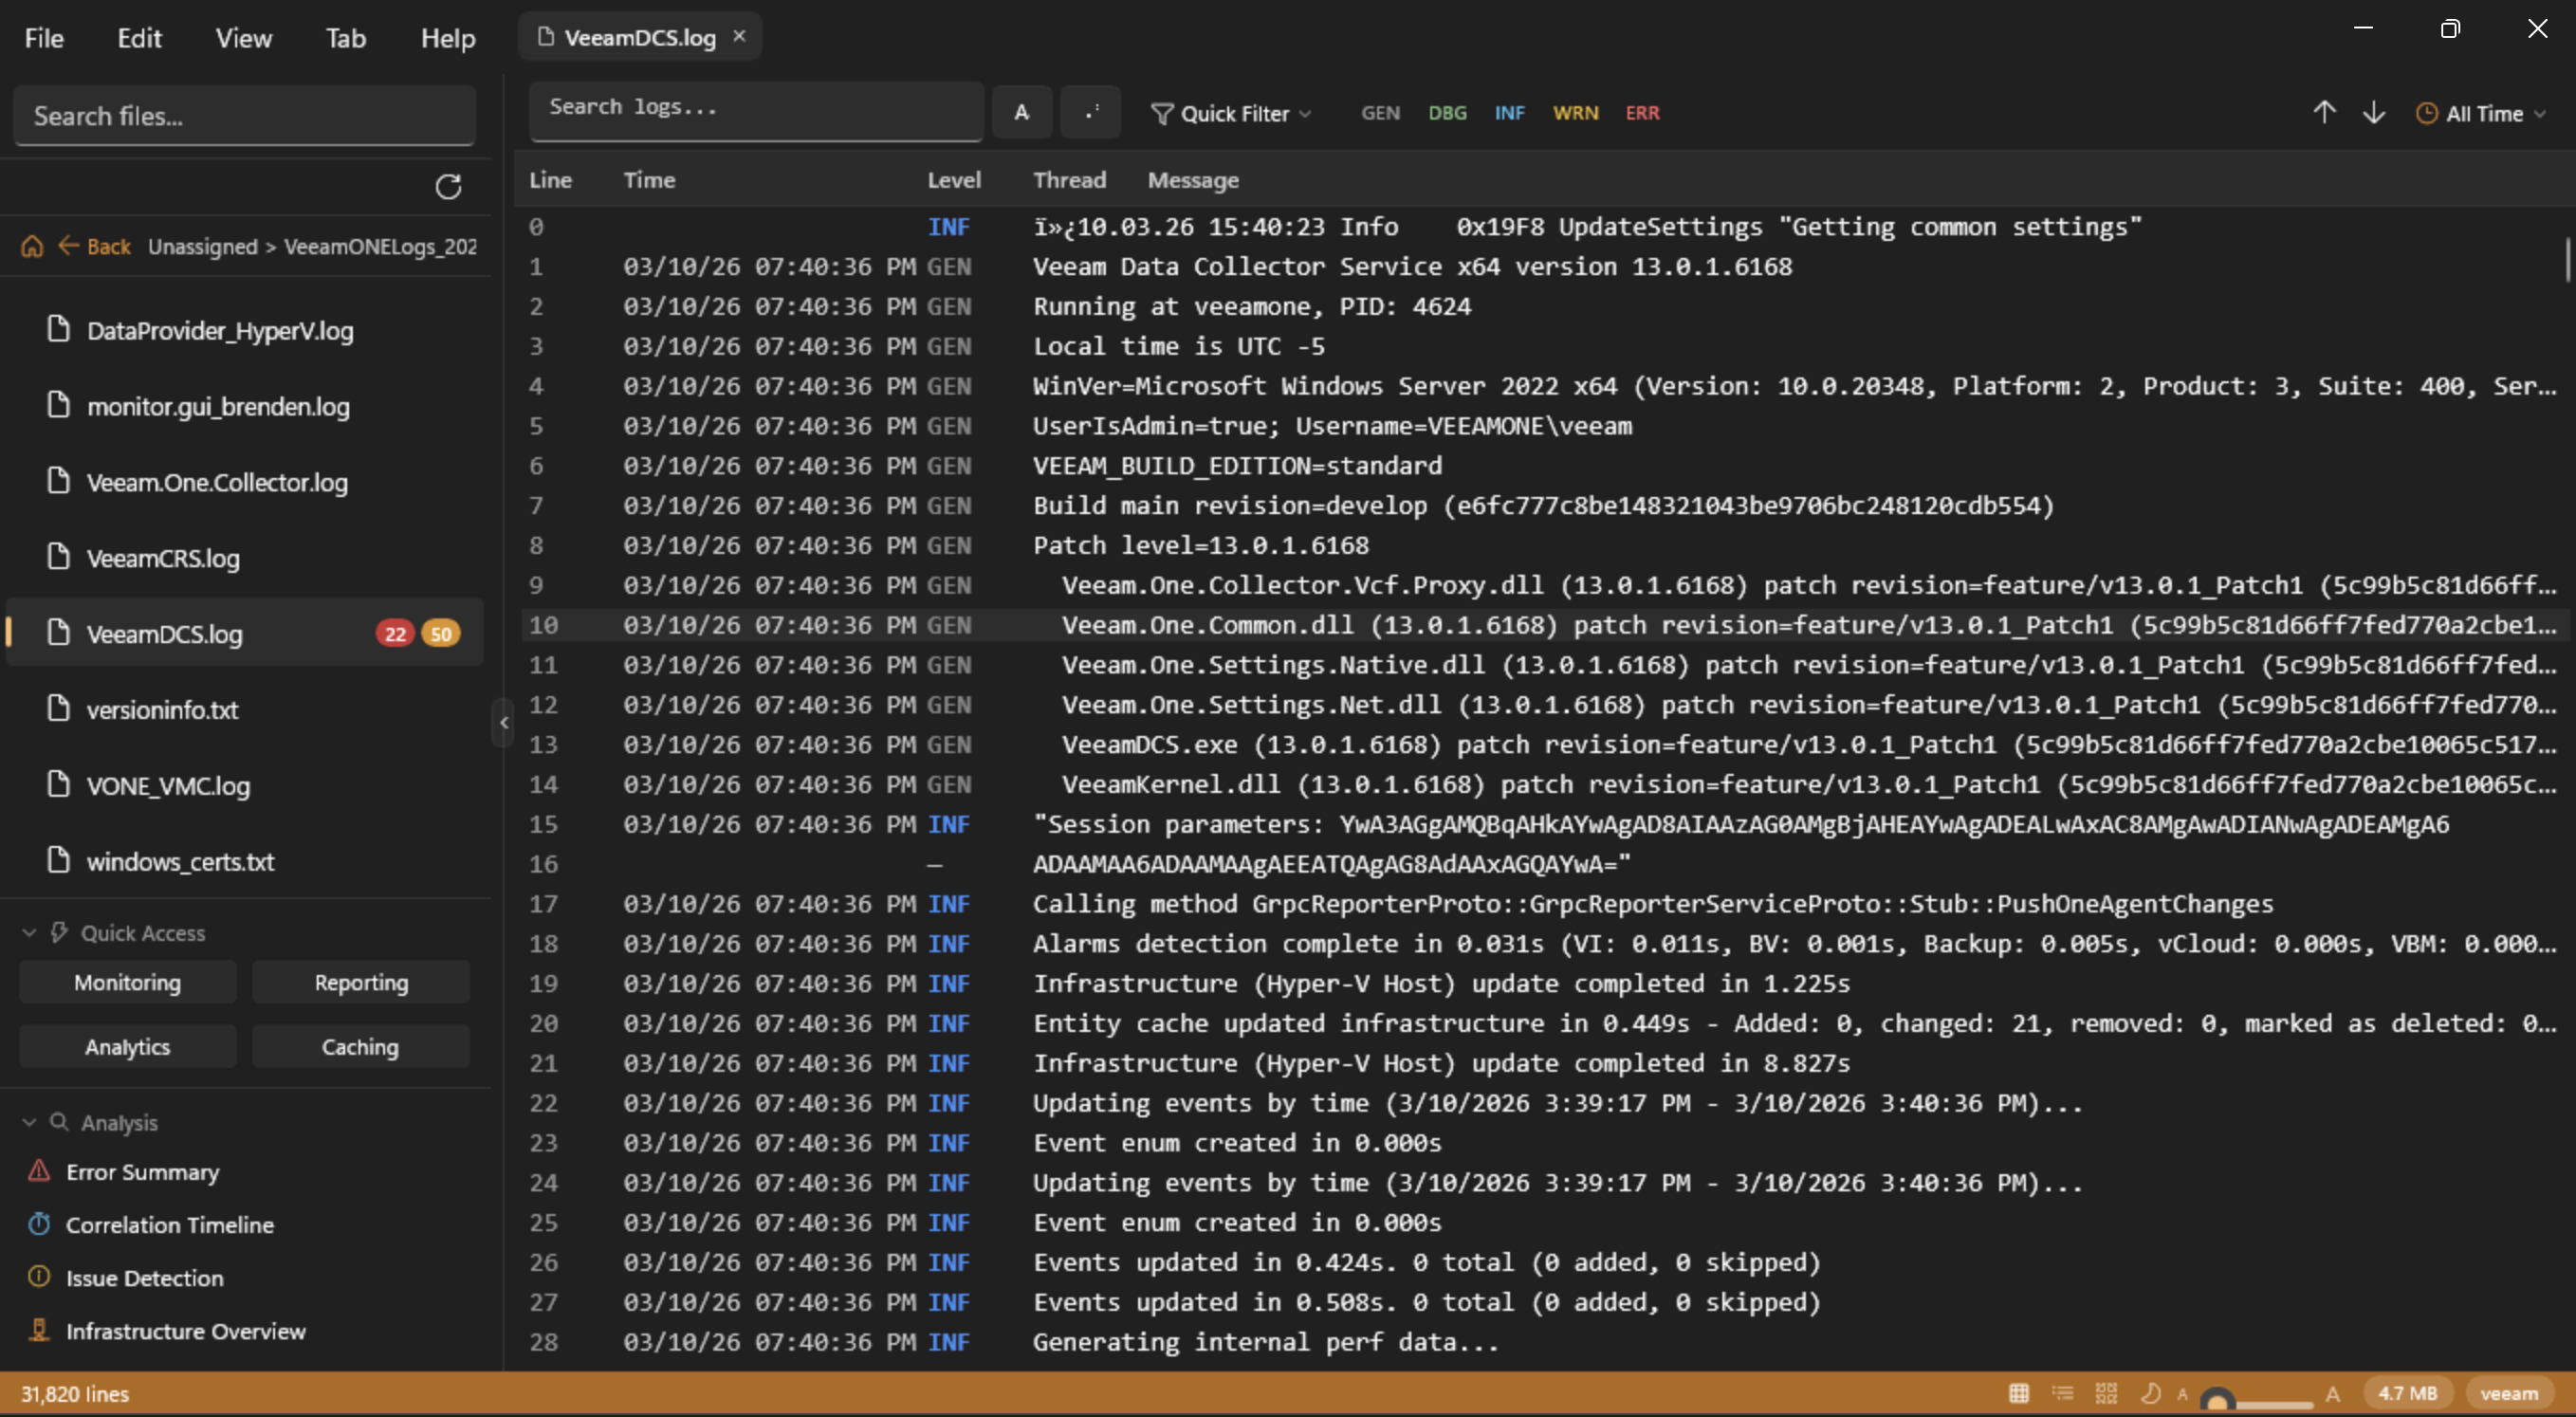Focus the Search files input

click(244, 116)
